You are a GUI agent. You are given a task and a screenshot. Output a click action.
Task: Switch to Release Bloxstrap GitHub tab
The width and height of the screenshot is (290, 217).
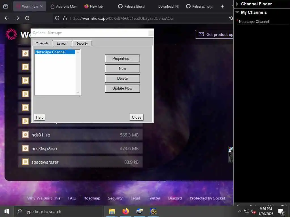pyautogui.click(x=132, y=6)
